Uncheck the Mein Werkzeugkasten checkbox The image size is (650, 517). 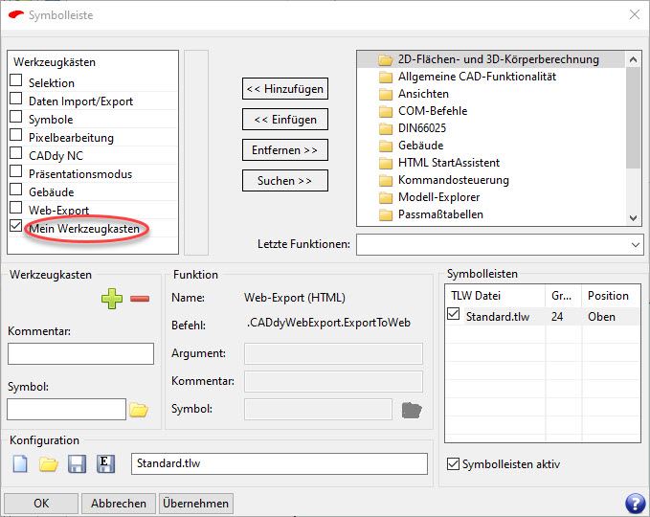(x=15, y=226)
